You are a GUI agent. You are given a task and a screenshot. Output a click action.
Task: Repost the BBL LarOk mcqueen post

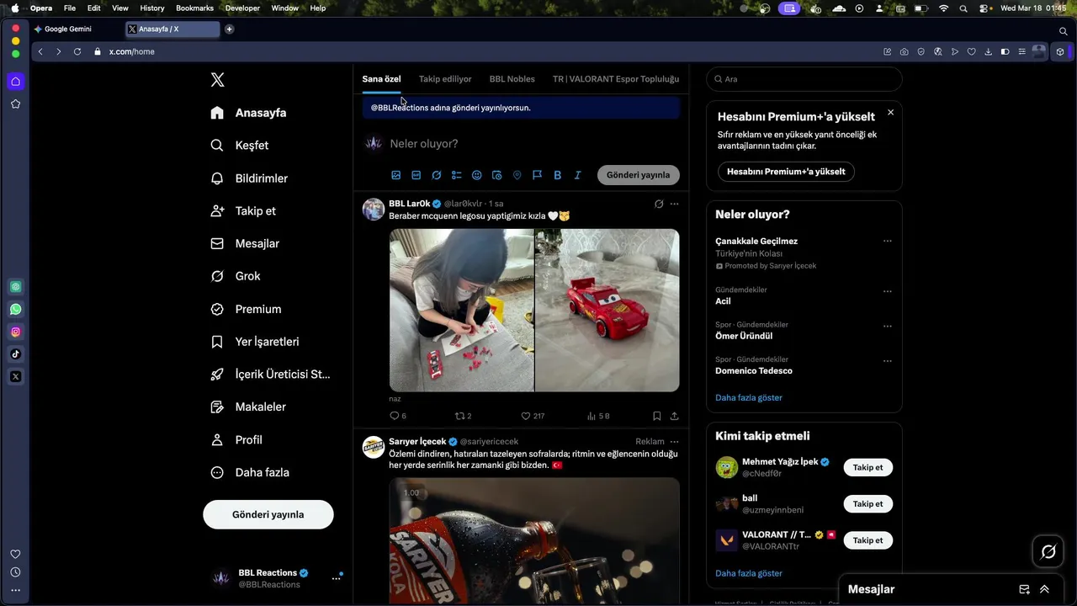pos(463,416)
